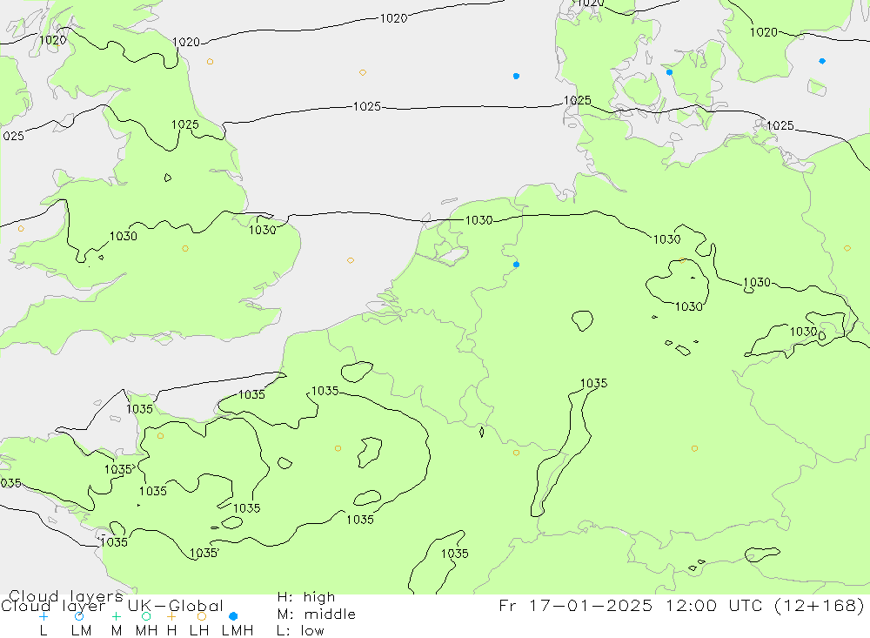Image resolution: width=870 pixels, height=638 pixels.
Task: Select the orange LH marker in southeast Germany
Action: 694,448
